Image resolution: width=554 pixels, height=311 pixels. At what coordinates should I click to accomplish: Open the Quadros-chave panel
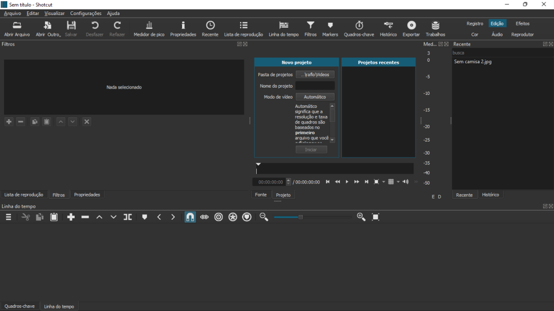tap(359, 28)
